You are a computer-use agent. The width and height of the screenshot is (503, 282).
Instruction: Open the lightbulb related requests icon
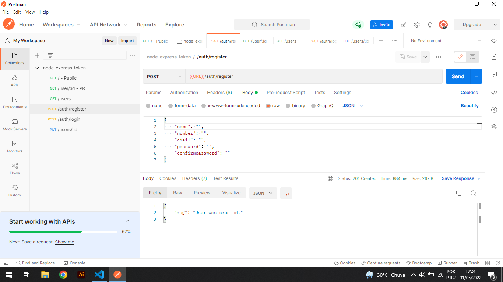[494, 127]
